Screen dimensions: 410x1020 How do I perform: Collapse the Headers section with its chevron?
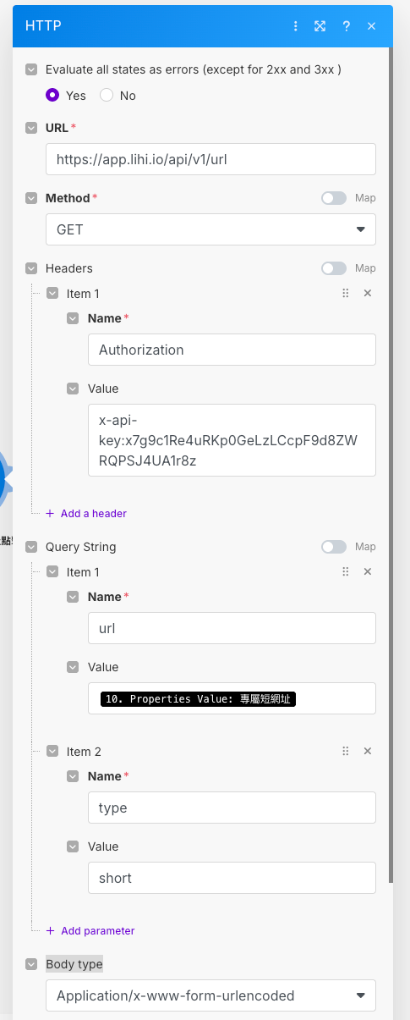[31, 268]
